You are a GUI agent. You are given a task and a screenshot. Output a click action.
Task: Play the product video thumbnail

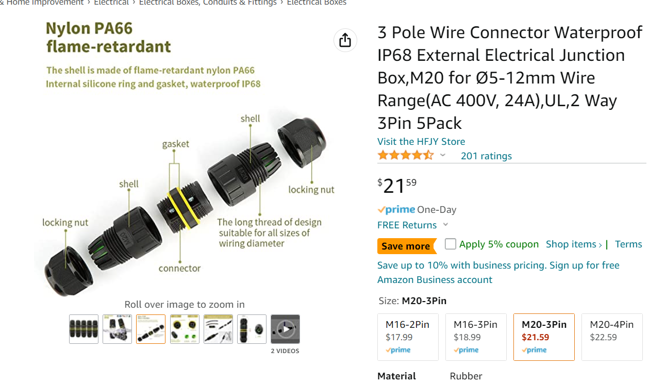285,329
